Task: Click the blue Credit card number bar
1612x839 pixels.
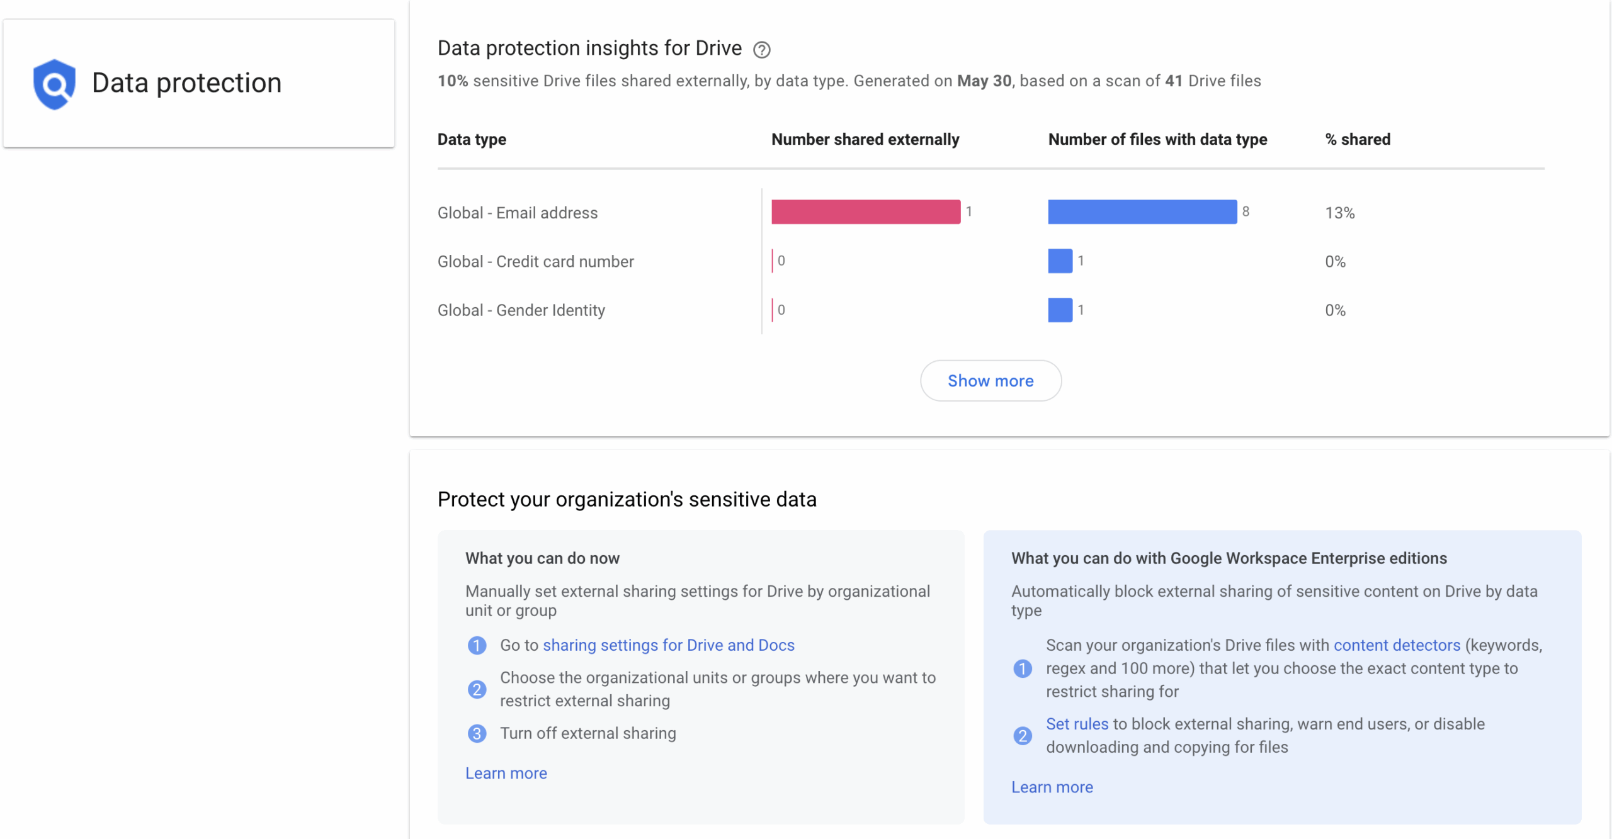Action: click(1060, 261)
